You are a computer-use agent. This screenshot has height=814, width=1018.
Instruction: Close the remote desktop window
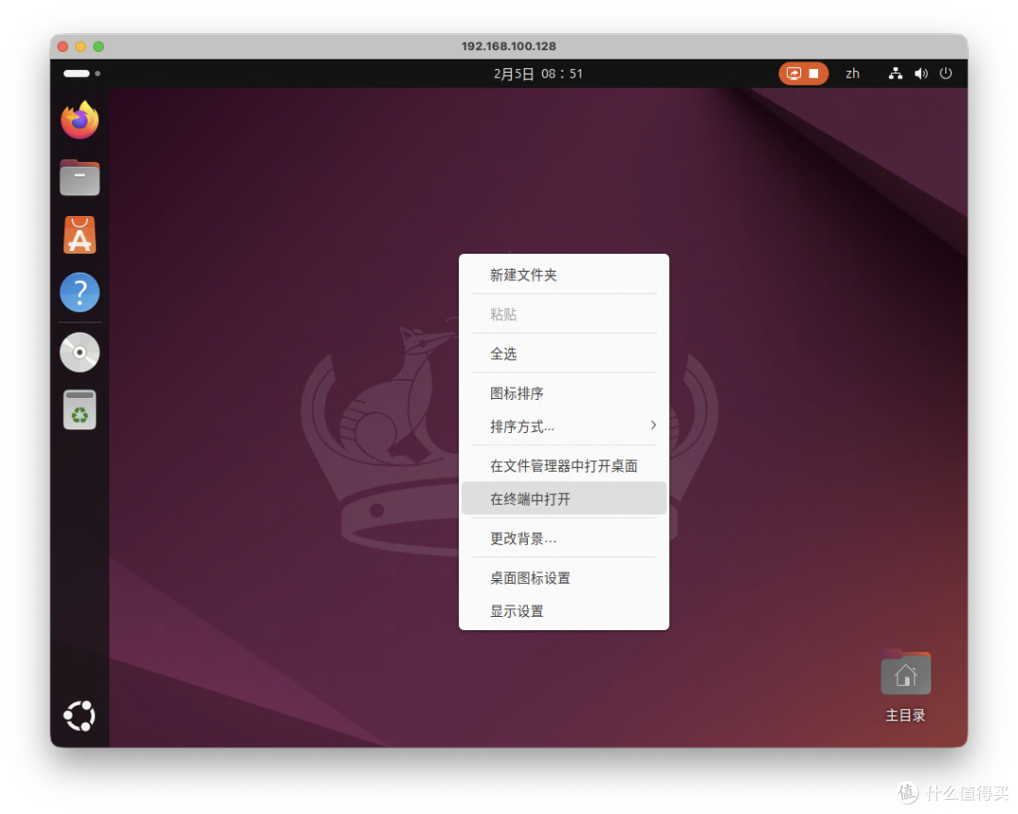click(63, 46)
